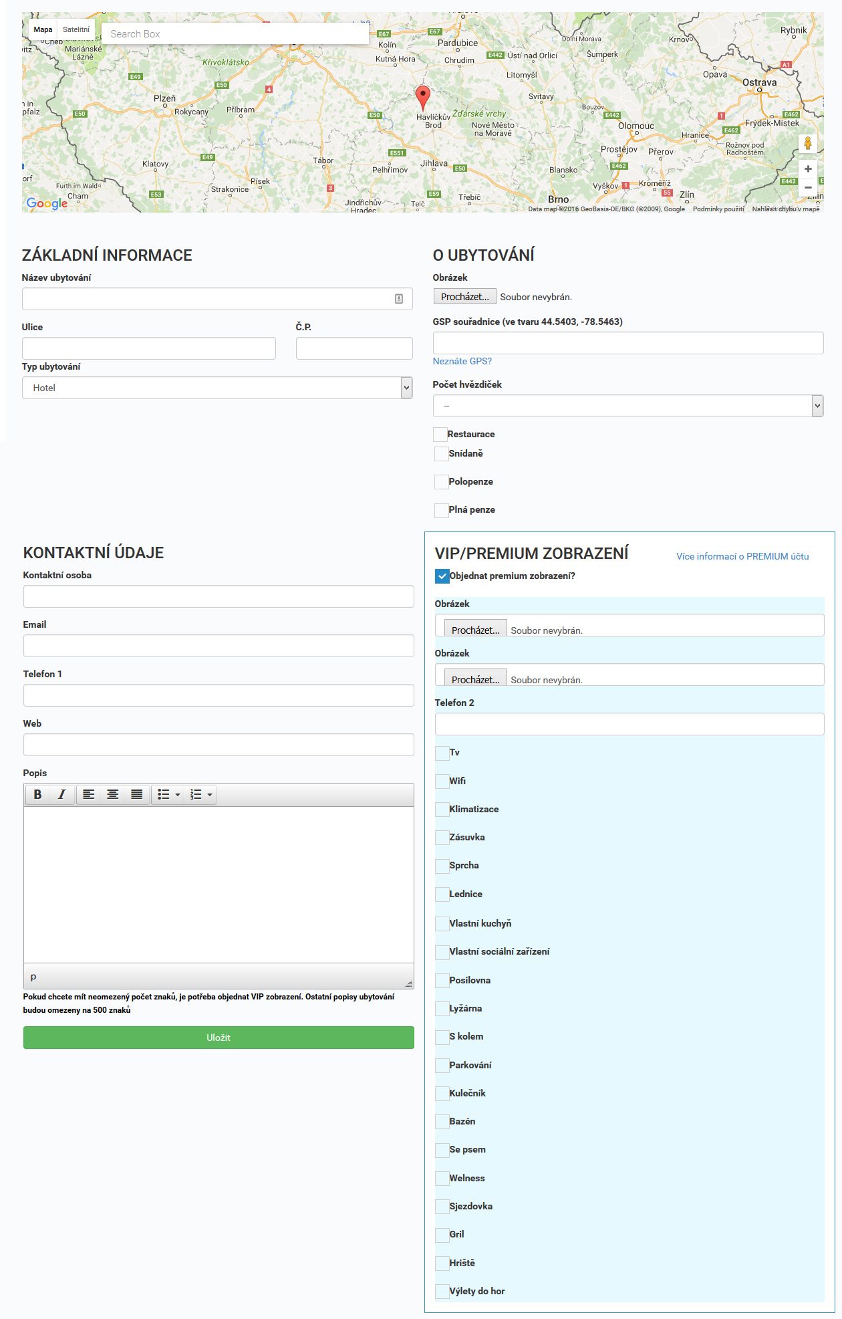842x1319 pixels.
Task: Select the Plná penze checkbox
Action: point(441,510)
